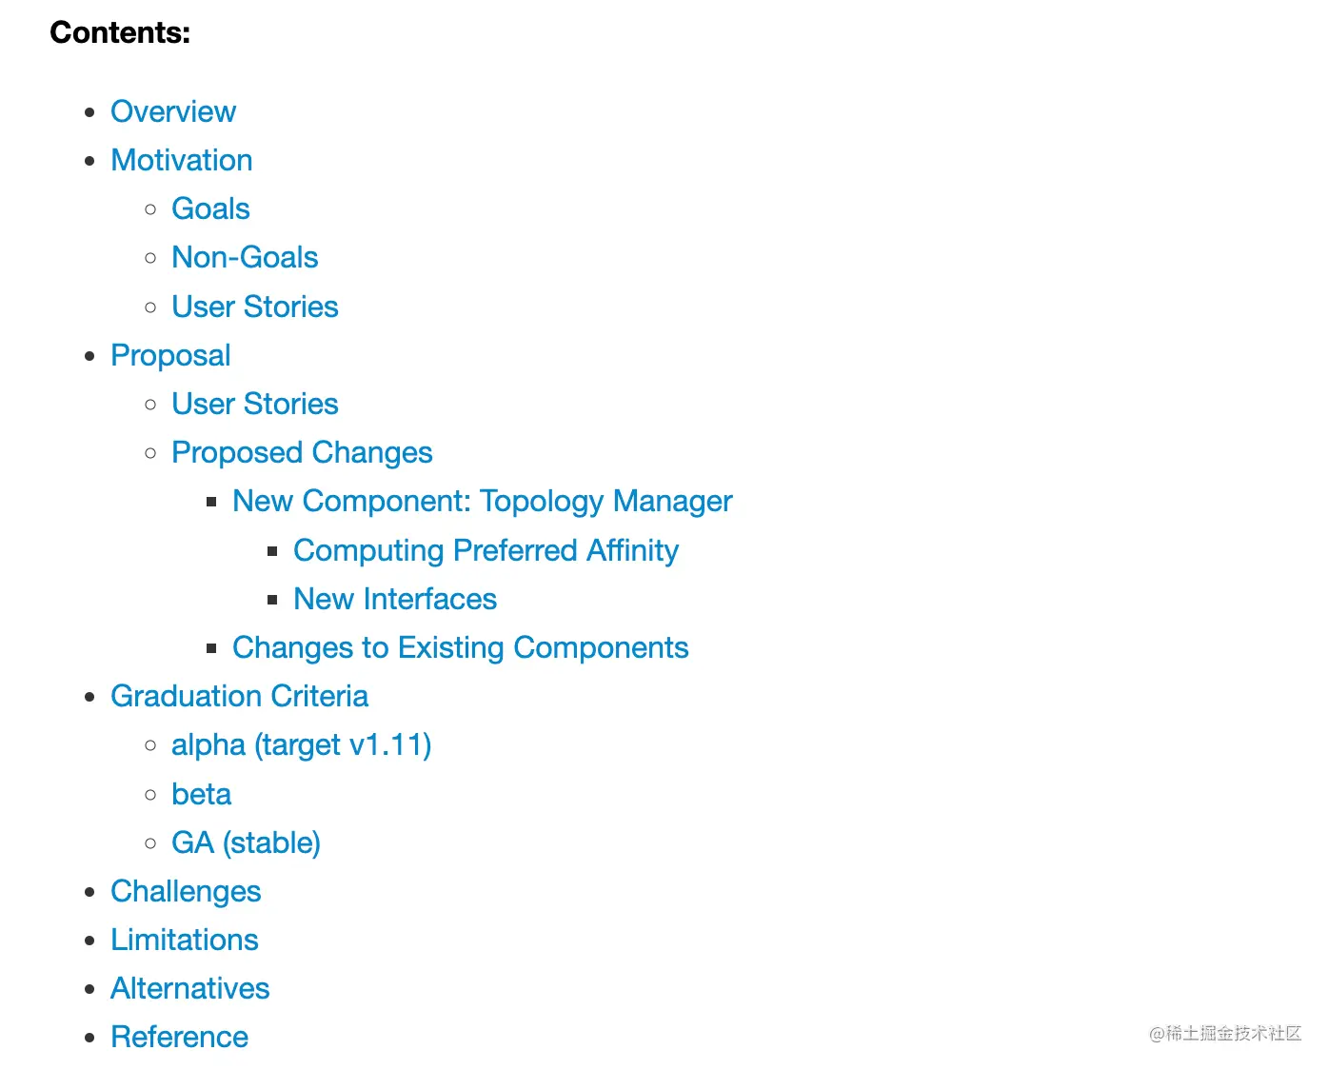
Task: Click the Goals link
Action: point(210,208)
